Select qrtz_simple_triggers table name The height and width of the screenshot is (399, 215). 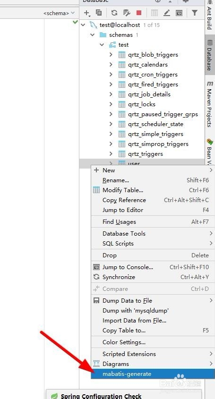pyautogui.click(x=155, y=134)
